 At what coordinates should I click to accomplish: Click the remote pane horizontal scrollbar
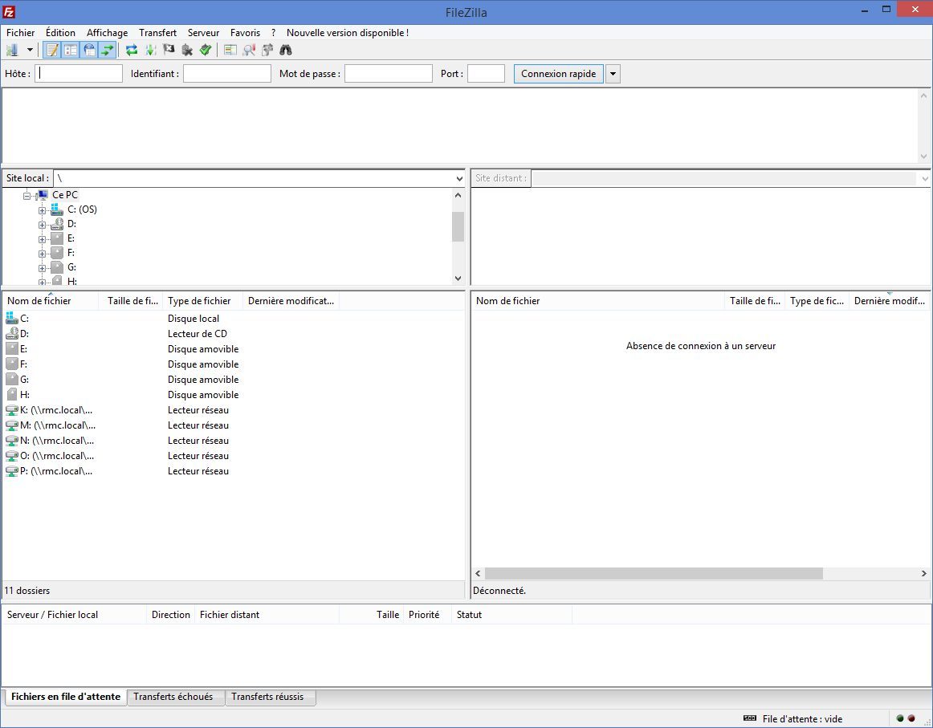pyautogui.click(x=654, y=574)
